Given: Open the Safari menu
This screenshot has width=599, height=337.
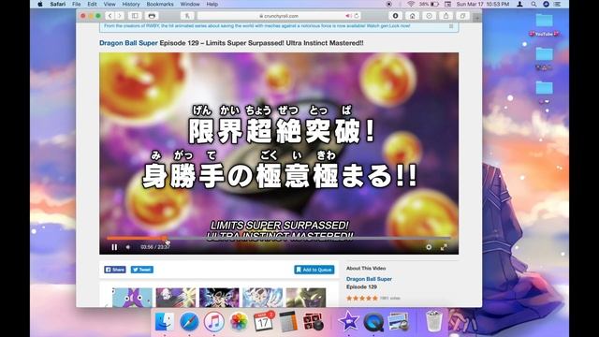Looking at the screenshot, I should click(x=58, y=4).
